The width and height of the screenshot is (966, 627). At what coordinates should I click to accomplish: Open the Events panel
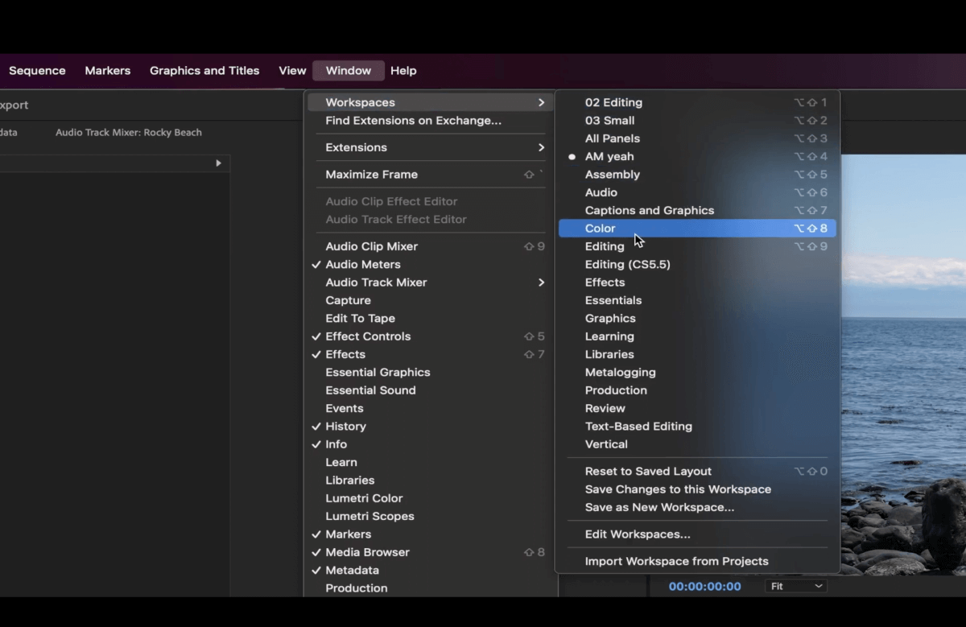[x=429, y=408]
